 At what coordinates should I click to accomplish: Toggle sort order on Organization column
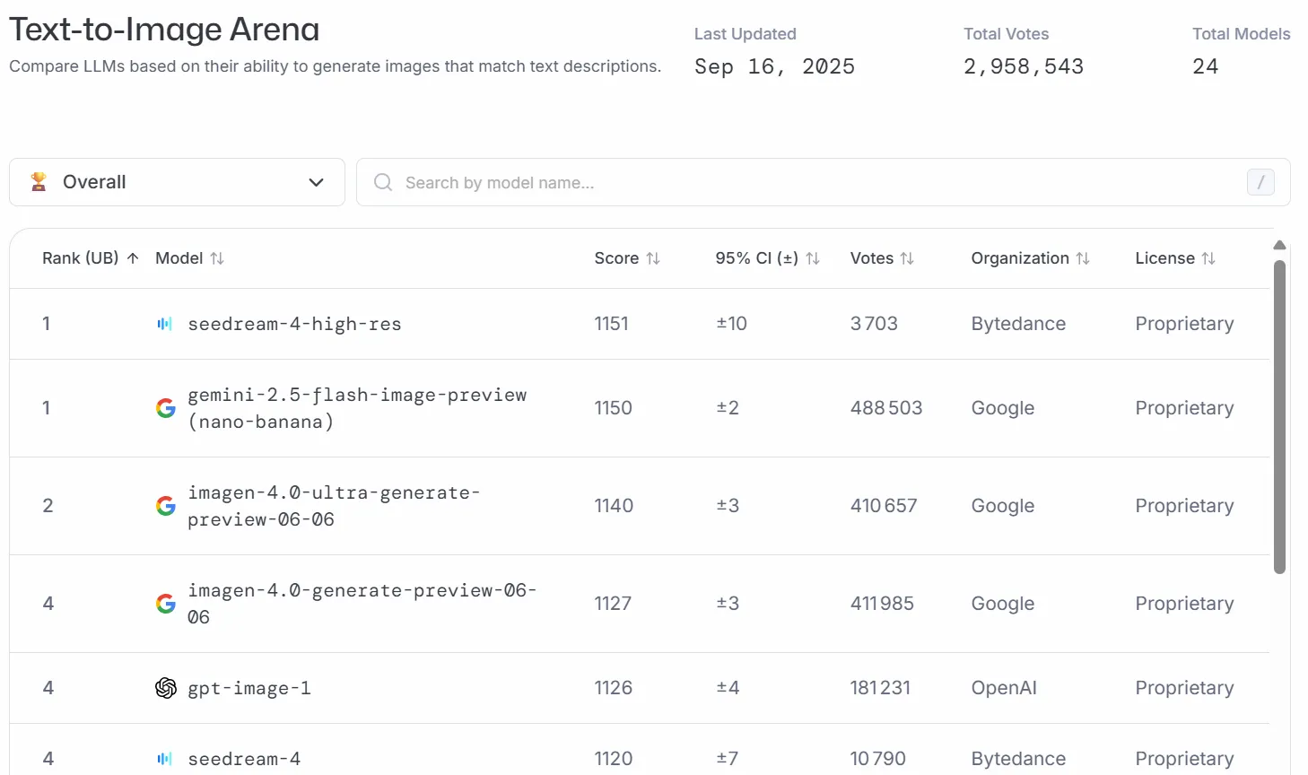pyautogui.click(x=1083, y=258)
